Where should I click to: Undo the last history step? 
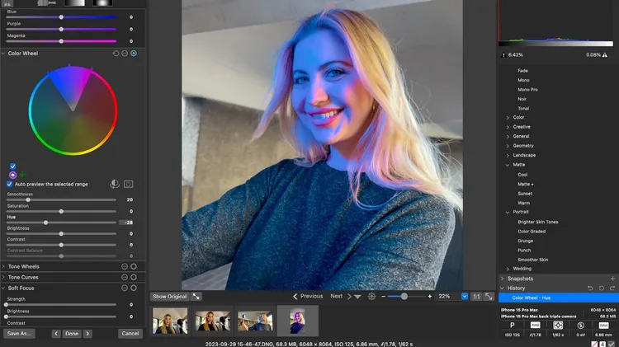[590, 288]
